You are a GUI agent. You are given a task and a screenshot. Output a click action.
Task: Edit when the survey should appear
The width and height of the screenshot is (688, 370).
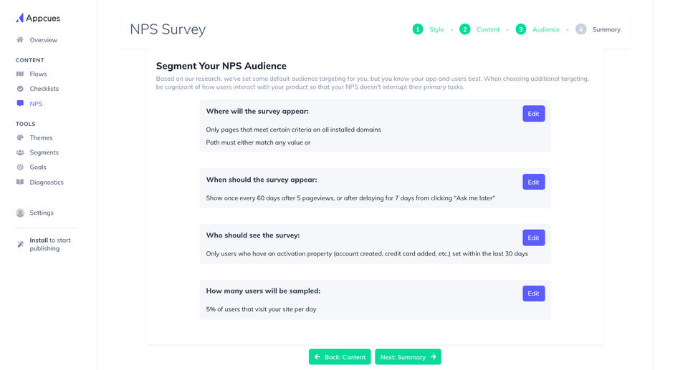click(x=533, y=182)
